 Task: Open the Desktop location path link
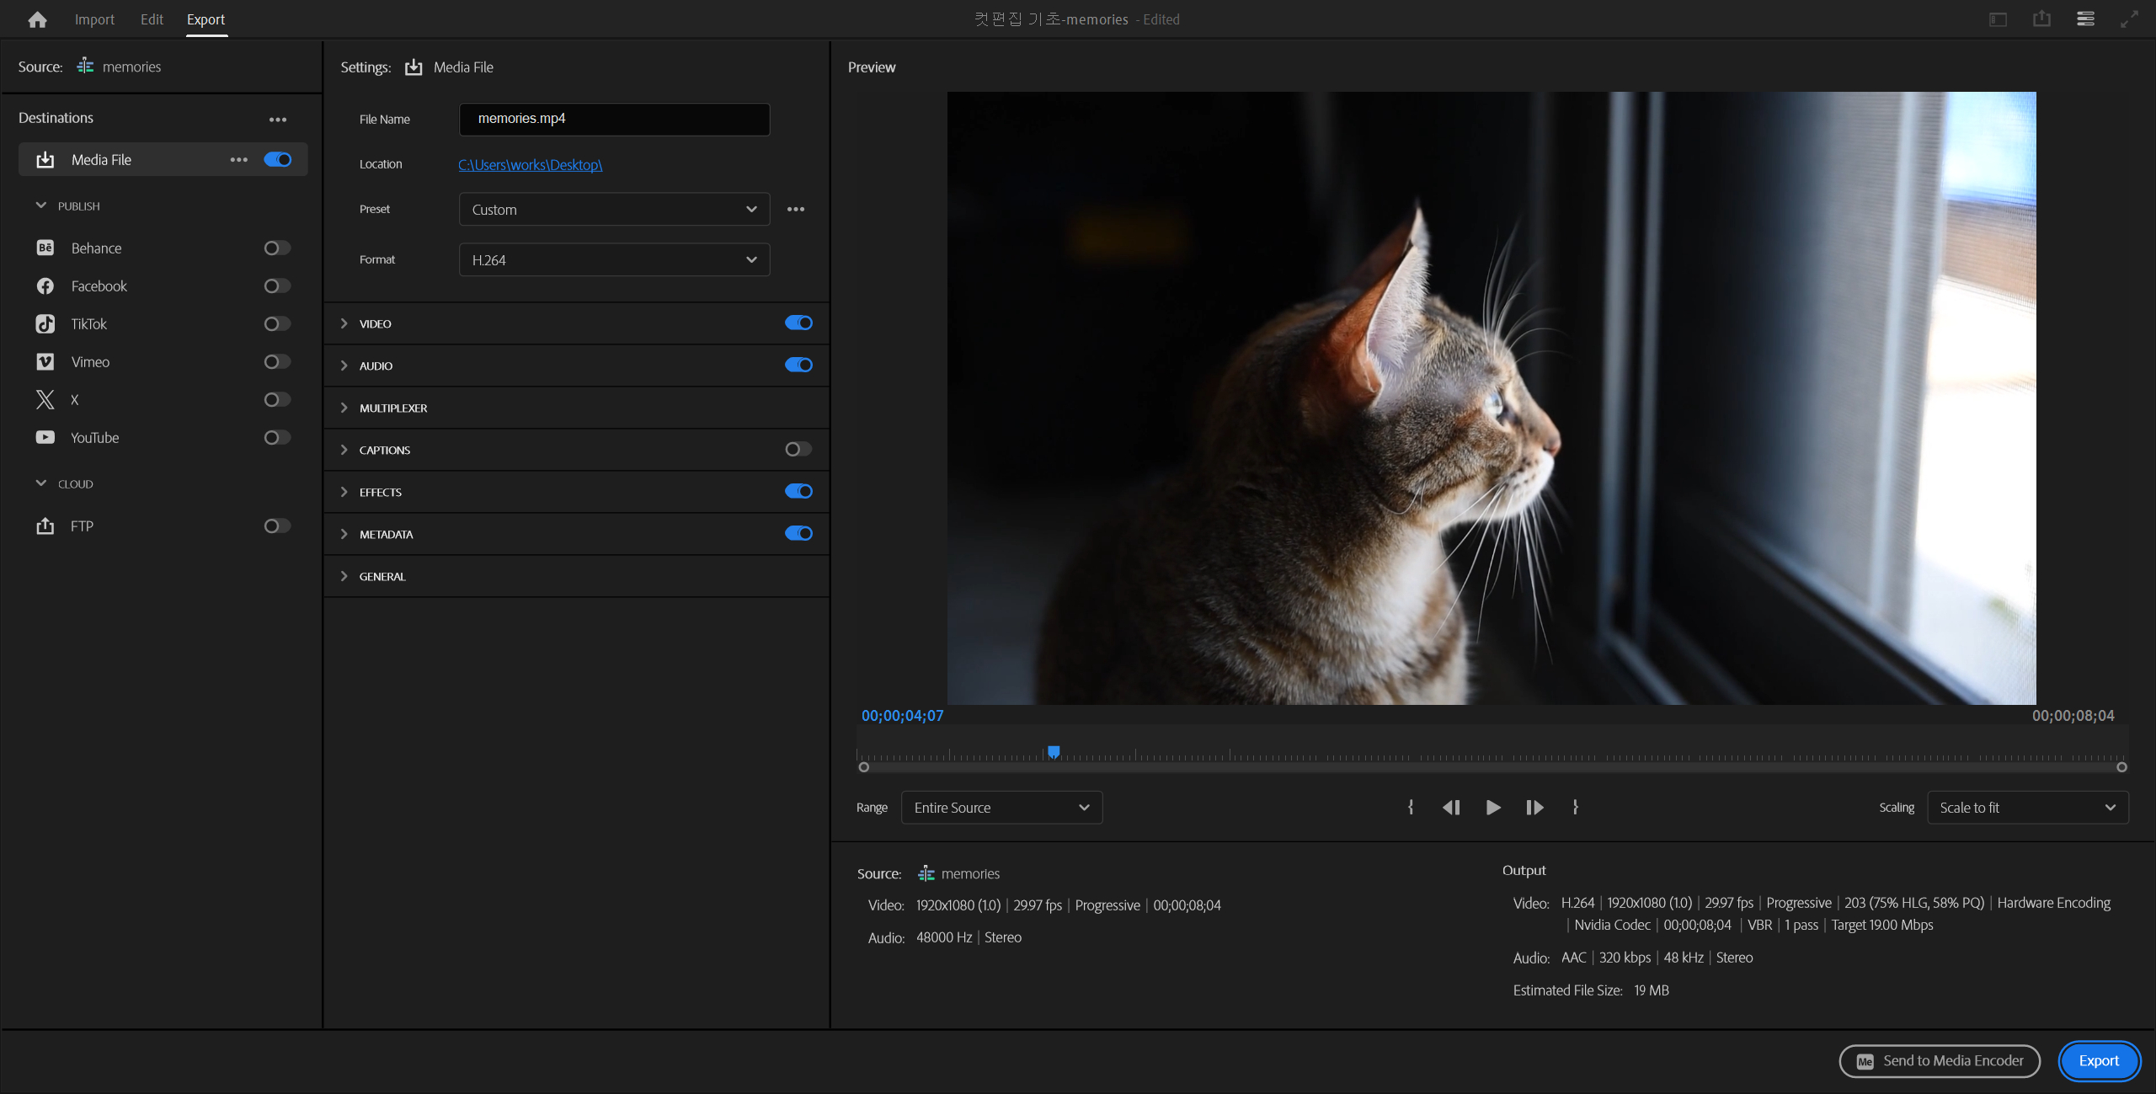pyautogui.click(x=531, y=165)
